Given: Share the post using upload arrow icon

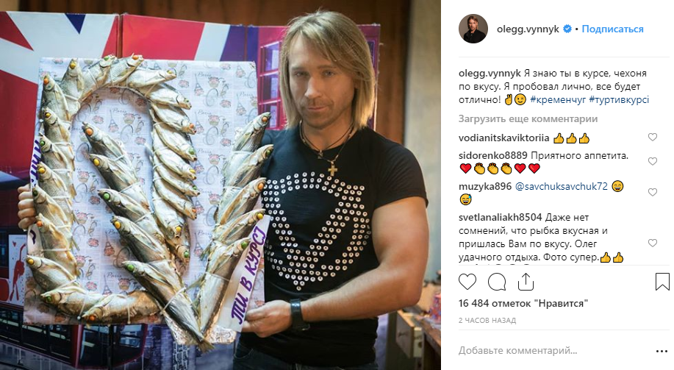Looking at the screenshot, I should pos(526,282).
